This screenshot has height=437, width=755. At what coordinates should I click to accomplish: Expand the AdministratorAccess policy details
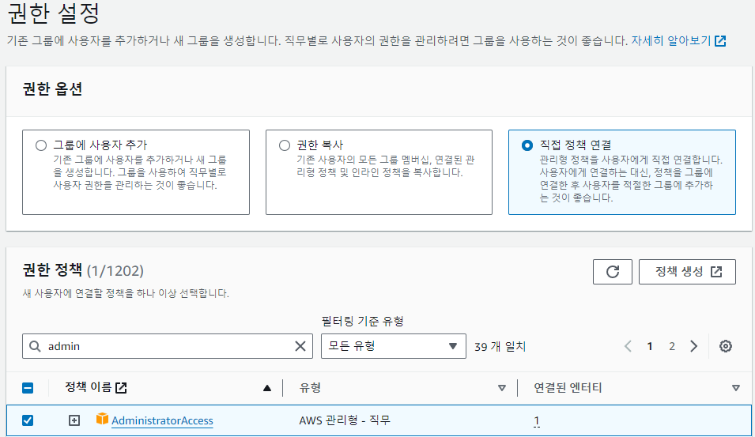point(74,420)
